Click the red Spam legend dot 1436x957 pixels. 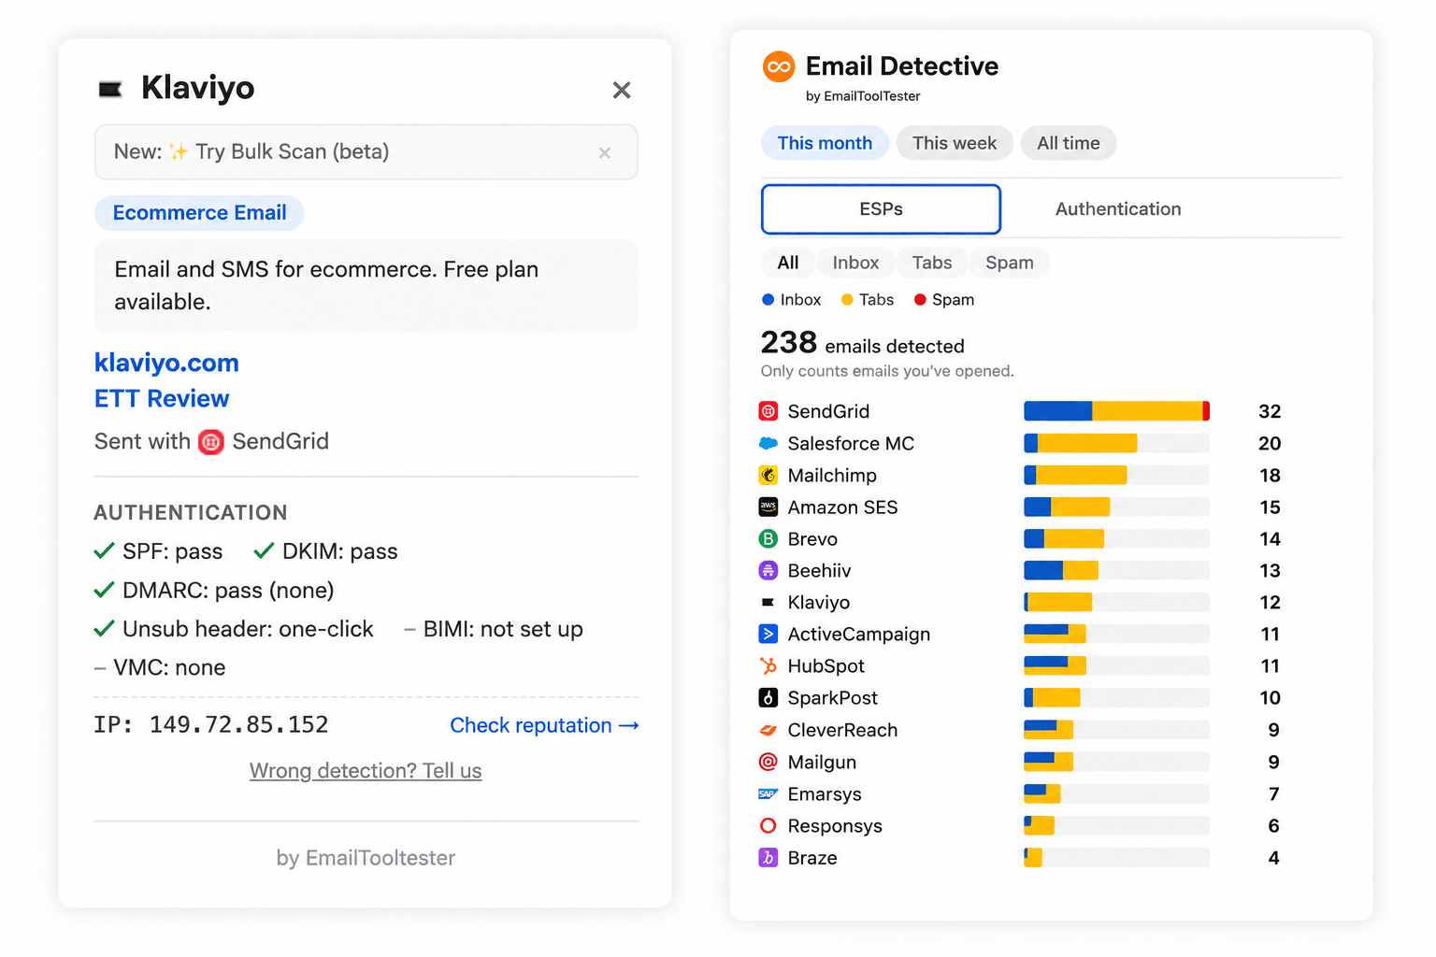coord(920,300)
